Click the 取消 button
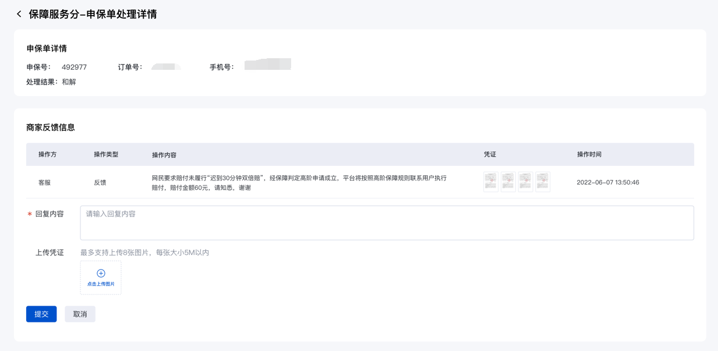This screenshot has width=718, height=351. 80,314
